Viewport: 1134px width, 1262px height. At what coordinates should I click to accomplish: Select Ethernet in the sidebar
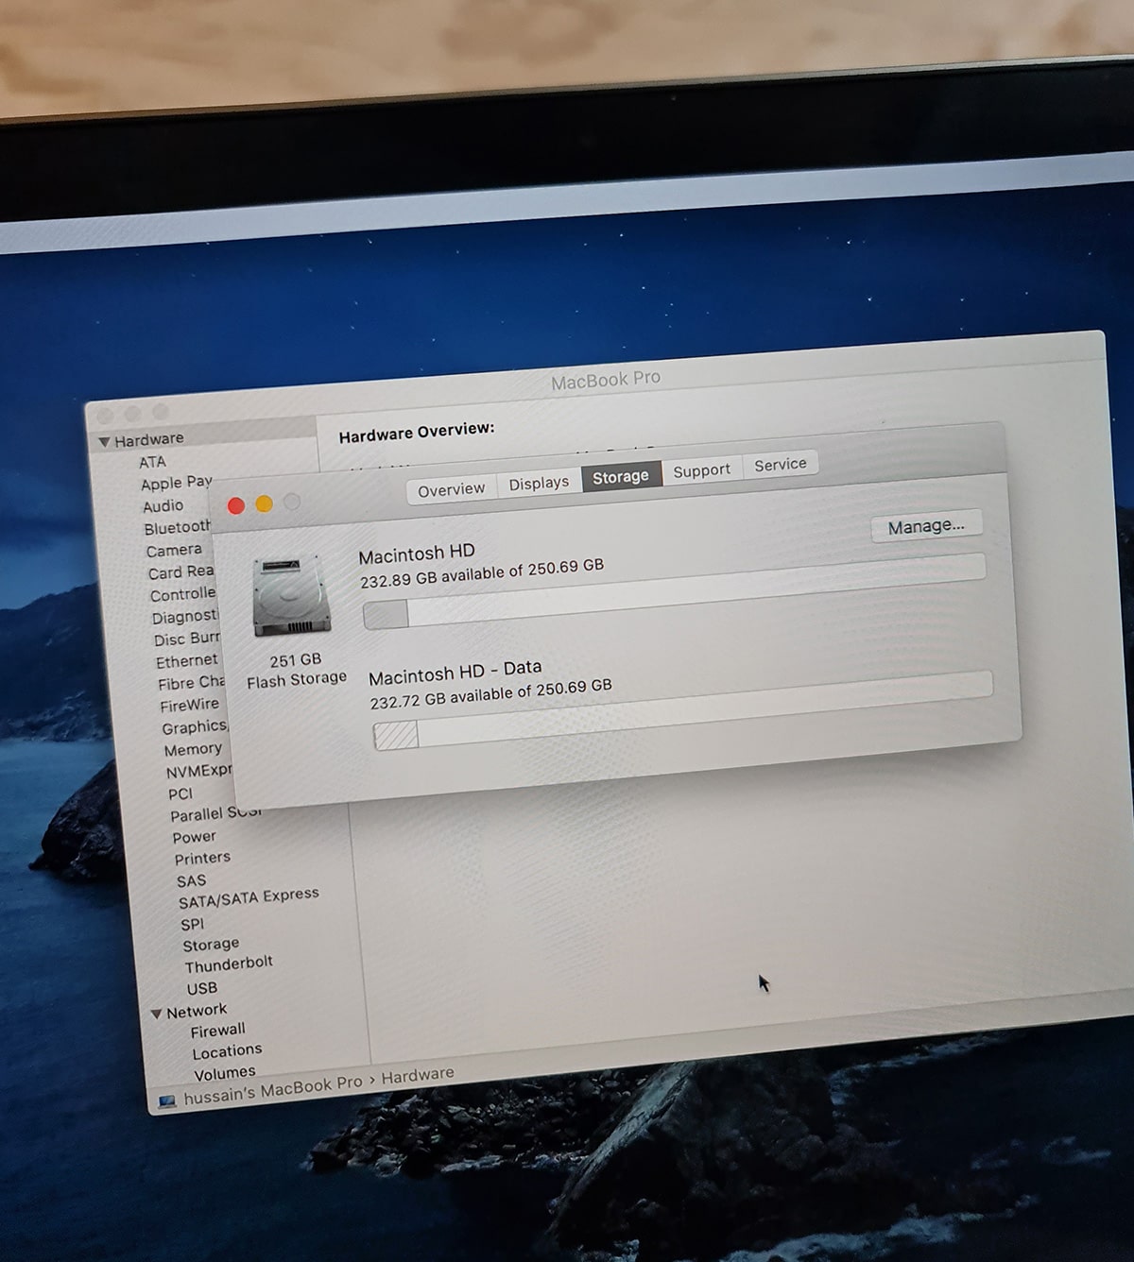(x=187, y=661)
